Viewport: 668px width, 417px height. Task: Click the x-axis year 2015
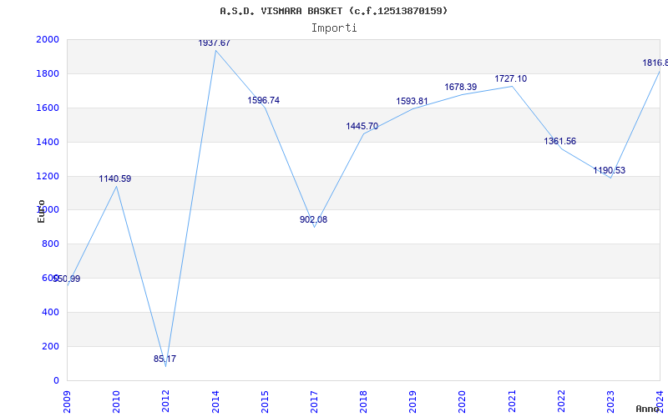[265, 402]
